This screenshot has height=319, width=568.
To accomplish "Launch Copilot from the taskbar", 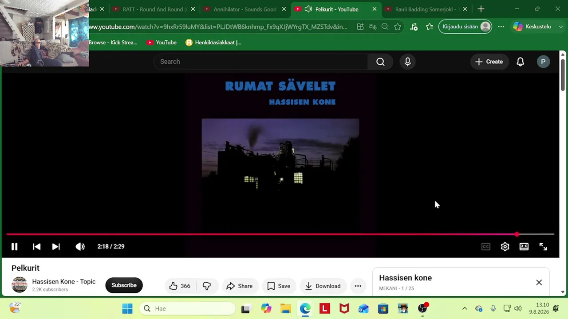I will tap(266, 308).
